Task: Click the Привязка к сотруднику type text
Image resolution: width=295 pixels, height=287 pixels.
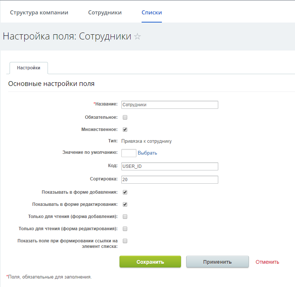Action: pos(146,141)
